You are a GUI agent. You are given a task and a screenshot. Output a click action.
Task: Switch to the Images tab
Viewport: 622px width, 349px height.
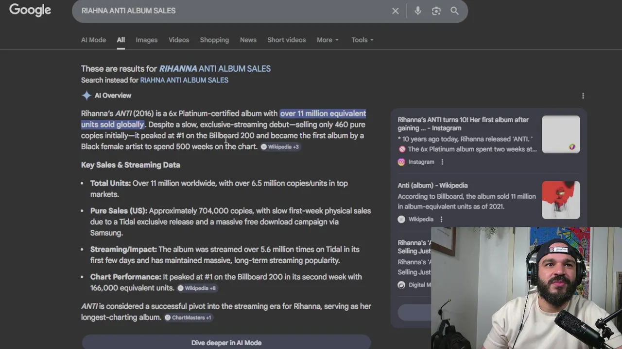tap(146, 40)
